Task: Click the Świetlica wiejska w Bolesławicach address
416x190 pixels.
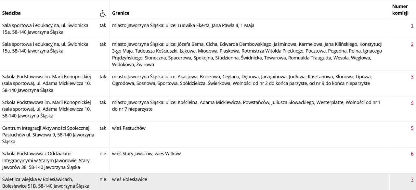Action: coord(45,183)
